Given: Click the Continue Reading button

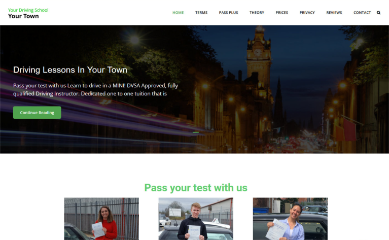Looking at the screenshot, I should click(x=37, y=113).
